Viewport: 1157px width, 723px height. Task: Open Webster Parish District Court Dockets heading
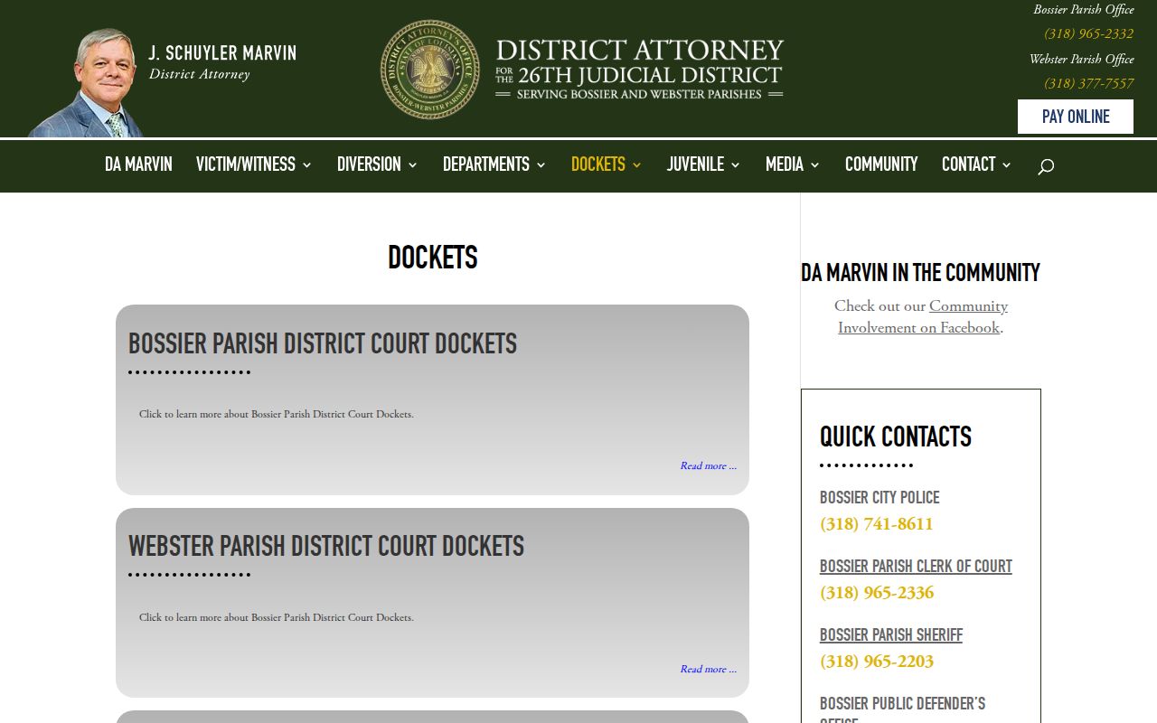[x=326, y=546]
